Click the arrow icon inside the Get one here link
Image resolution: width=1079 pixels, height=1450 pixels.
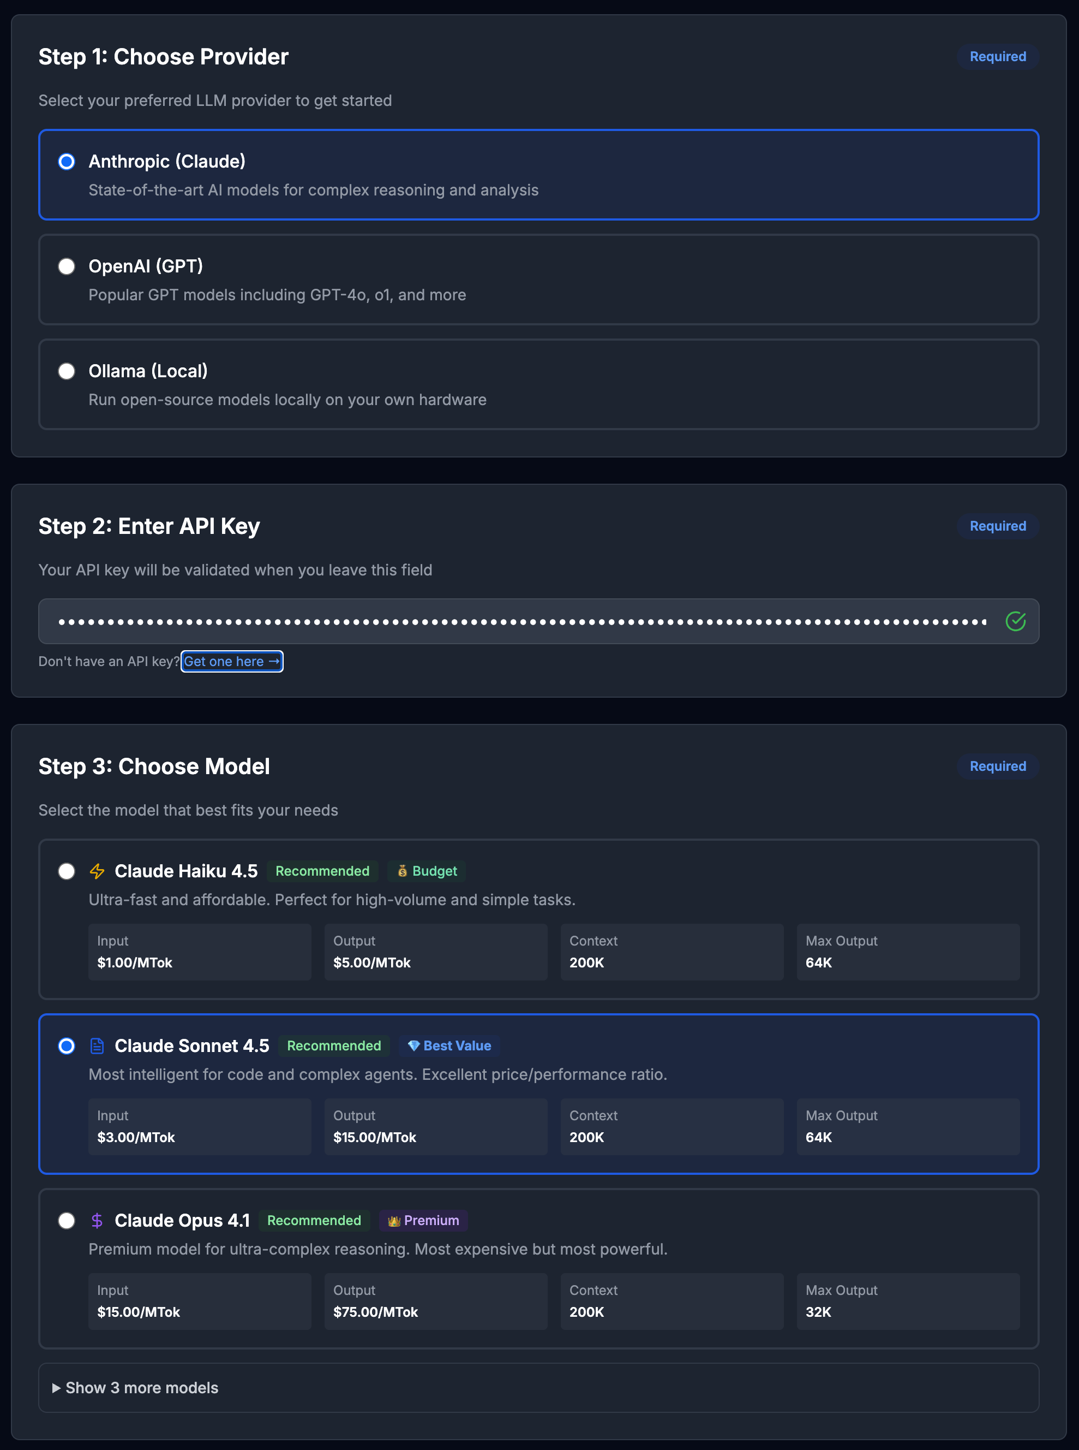coord(274,662)
